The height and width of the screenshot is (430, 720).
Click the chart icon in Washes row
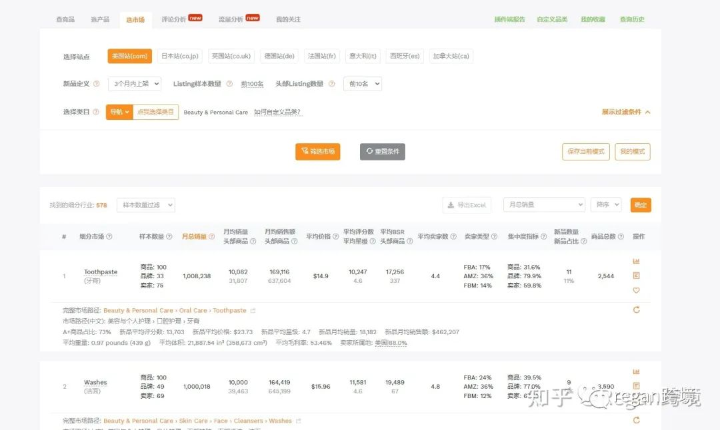point(636,372)
